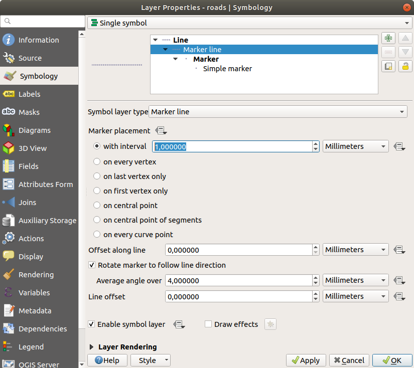This screenshot has width=414, height=368.
Task: Select the 'on every vertex' radio option
Action: pos(97,162)
